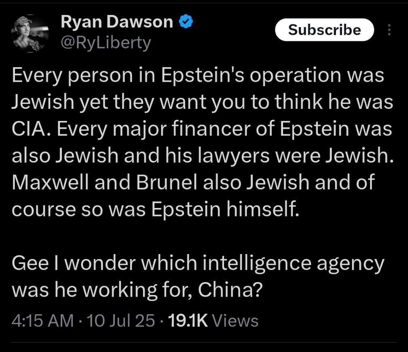
Task: Click the words intelligence agency
Action: (x=293, y=264)
